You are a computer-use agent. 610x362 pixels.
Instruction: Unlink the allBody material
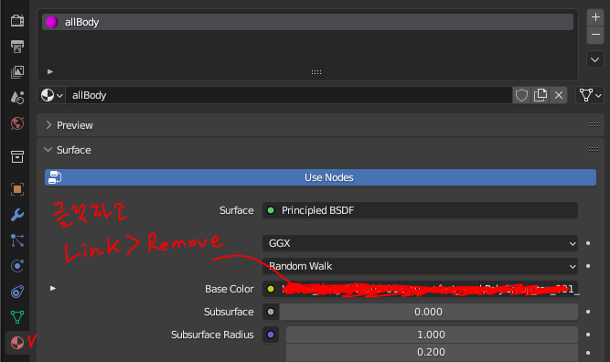(x=559, y=95)
